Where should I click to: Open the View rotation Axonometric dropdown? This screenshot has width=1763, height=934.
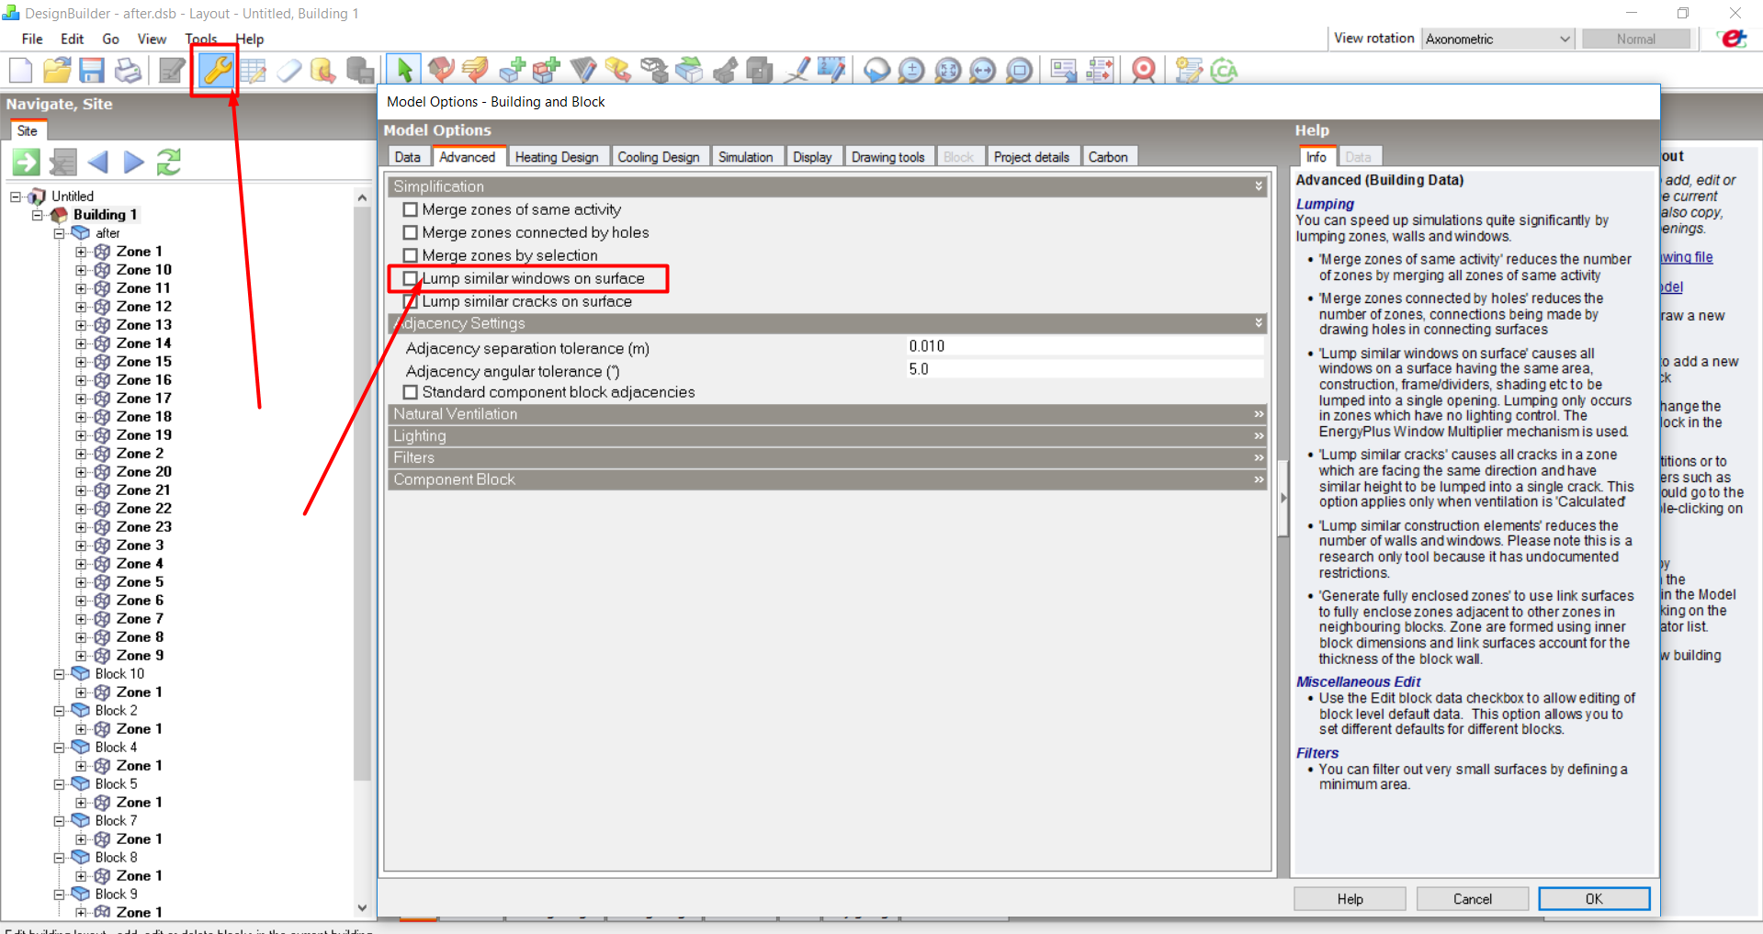[1498, 39]
